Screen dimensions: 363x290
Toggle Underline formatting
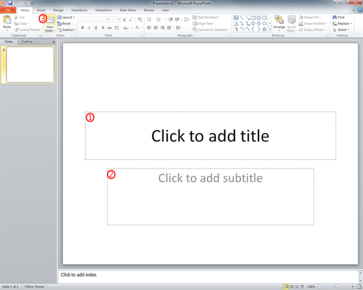click(96, 28)
